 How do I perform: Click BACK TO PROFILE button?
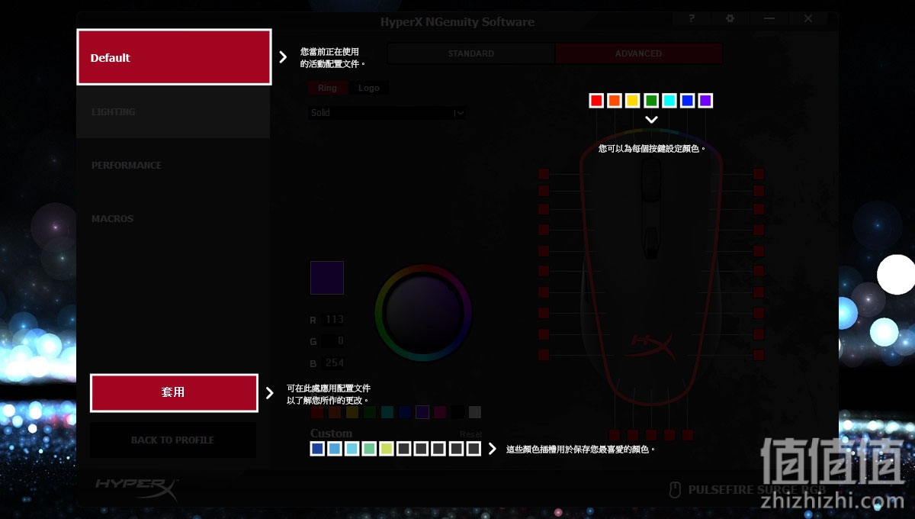173,440
